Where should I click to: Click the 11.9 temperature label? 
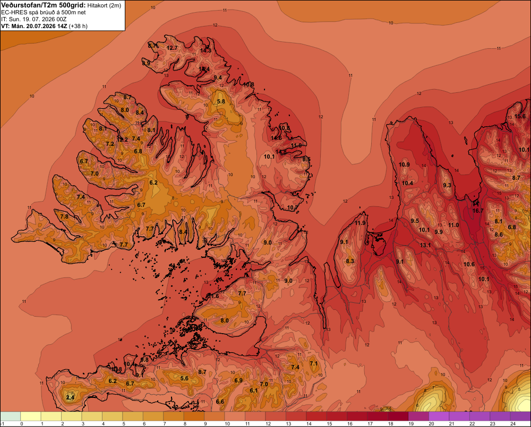[x=361, y=223]
